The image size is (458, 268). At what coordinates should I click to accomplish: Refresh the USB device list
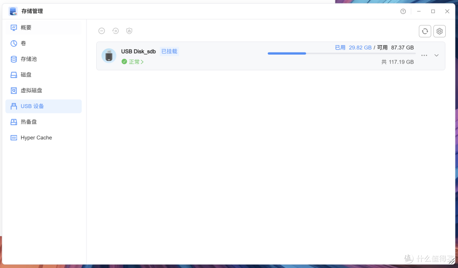point(424,31)
